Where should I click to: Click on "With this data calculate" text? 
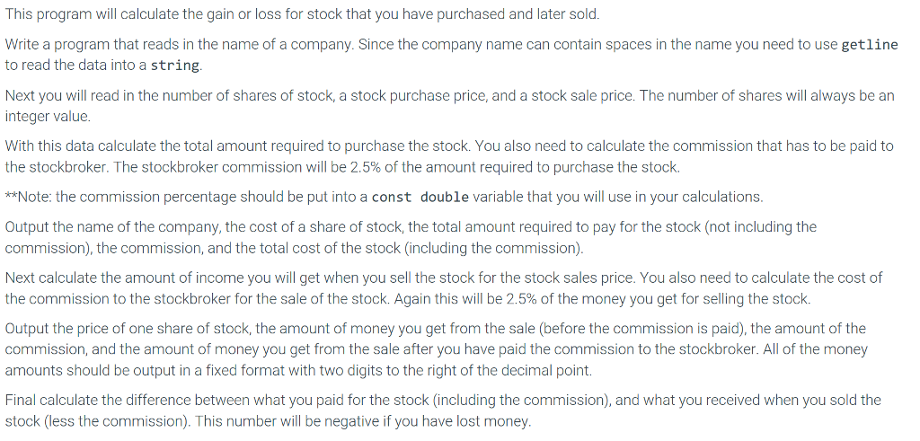(85, 146)
